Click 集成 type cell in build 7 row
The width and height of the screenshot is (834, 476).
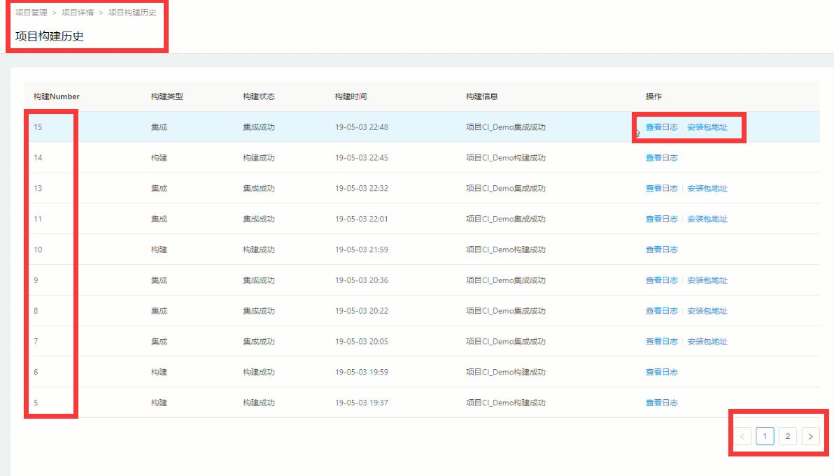159,342
